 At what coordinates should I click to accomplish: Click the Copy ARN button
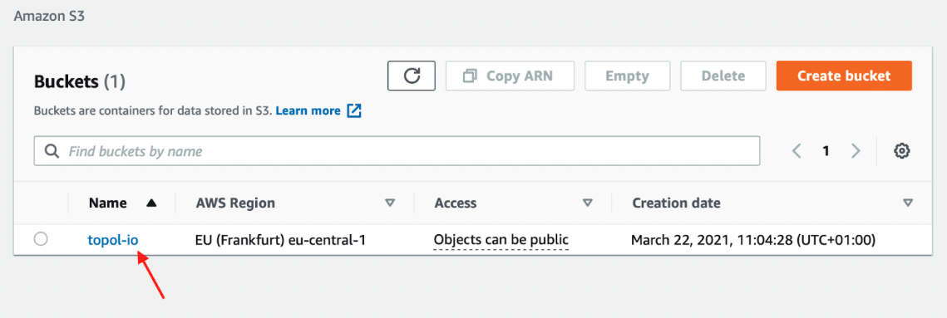point(509,76)
